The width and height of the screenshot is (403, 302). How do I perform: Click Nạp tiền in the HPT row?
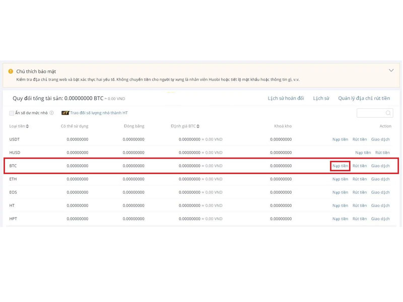(340, 219)
